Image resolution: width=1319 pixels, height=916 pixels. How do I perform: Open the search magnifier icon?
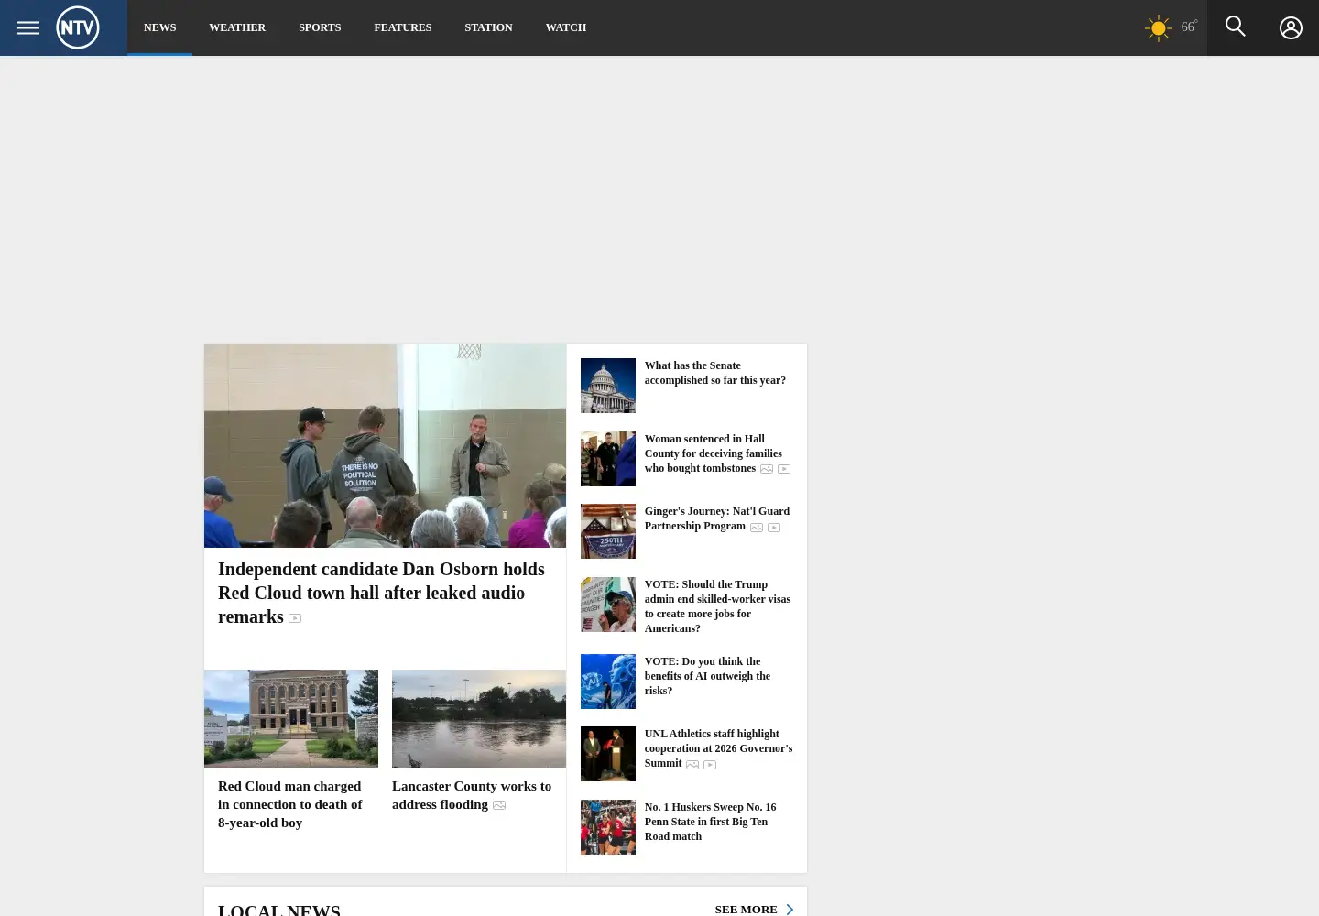tap(1236, 27)
